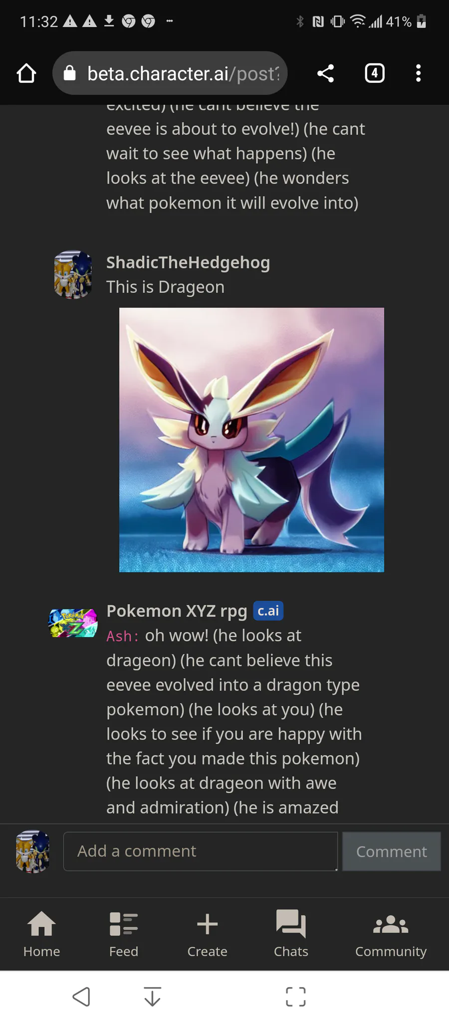Tap the Create plus icon

click(x=207, y=924)
